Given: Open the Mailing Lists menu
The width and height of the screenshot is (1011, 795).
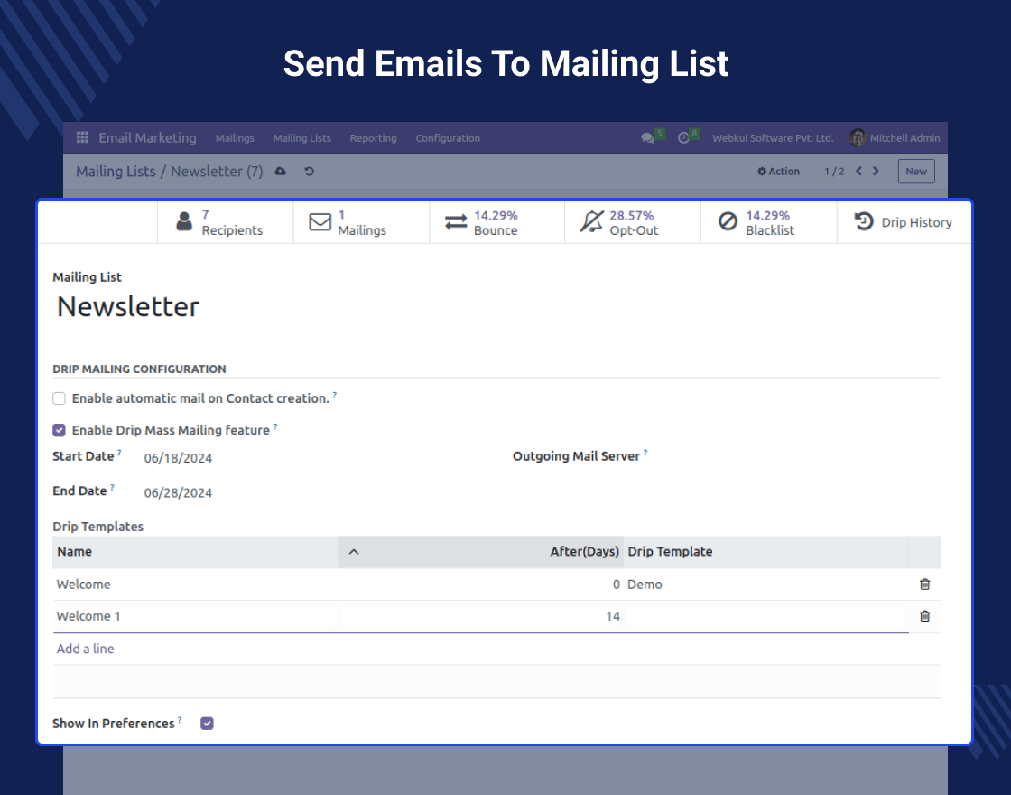Looking at the screenshot, I should (x=301, y=138).
